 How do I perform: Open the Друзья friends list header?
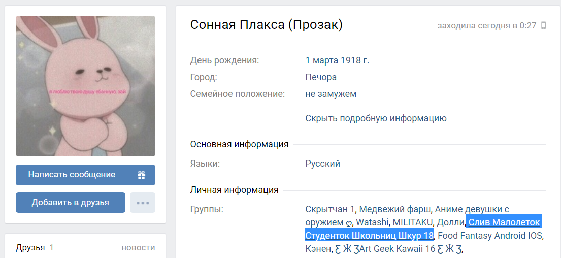30,247
